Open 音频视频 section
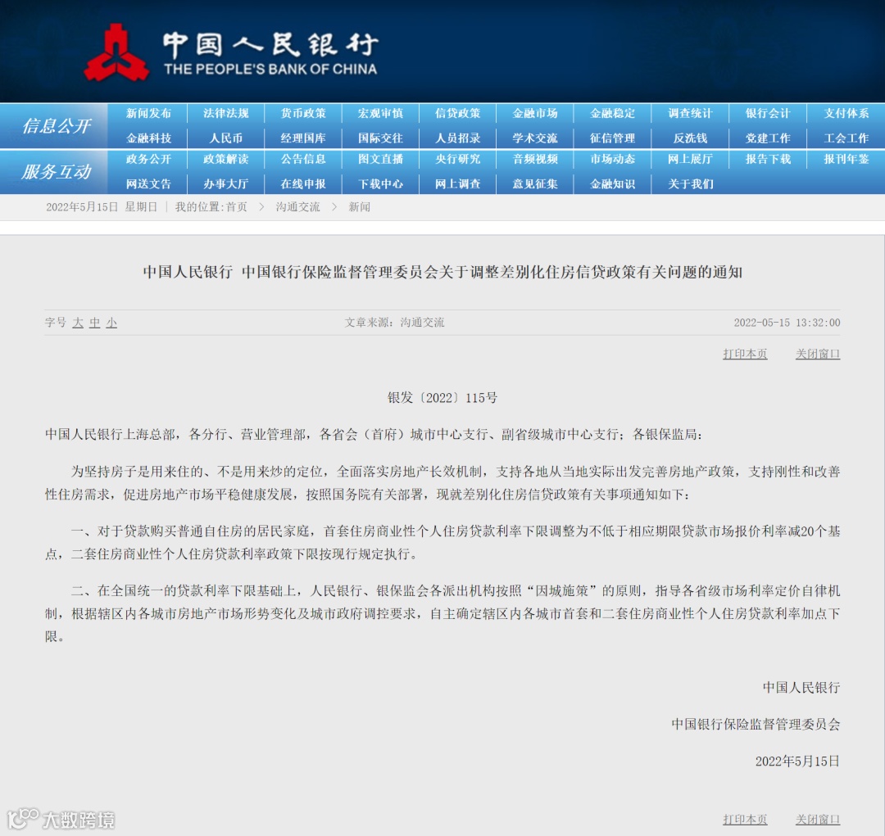The width and height of the screenshot is (885, 836). pos(535,159)
